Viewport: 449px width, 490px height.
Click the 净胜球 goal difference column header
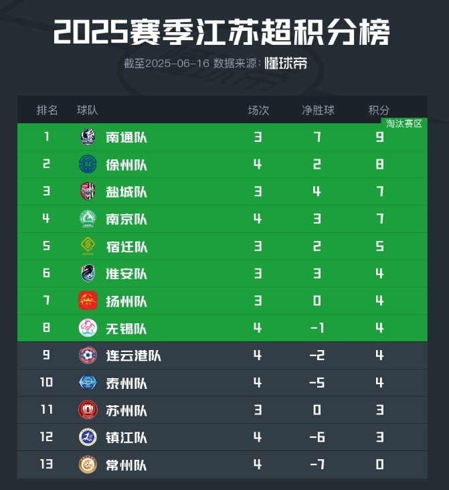pos(318,110)
